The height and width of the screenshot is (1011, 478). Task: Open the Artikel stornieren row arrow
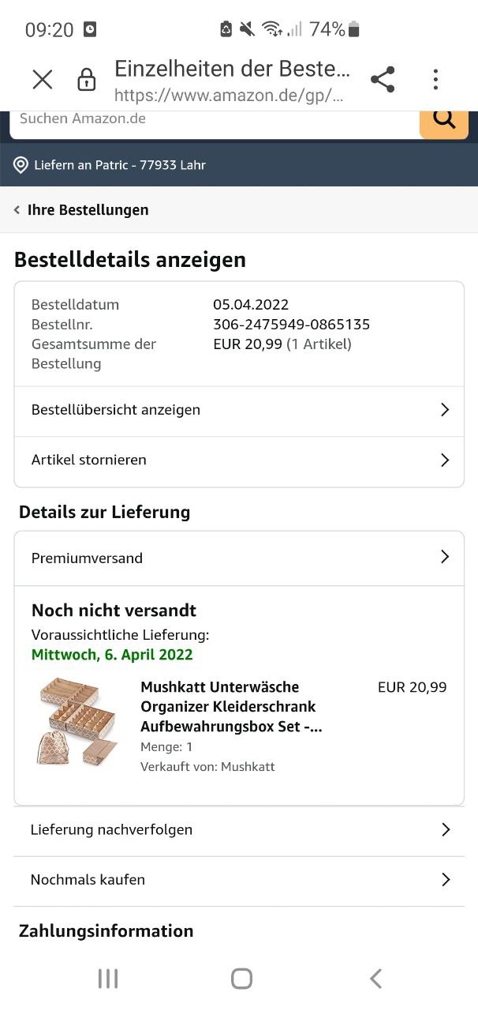[x=444, y=460]
